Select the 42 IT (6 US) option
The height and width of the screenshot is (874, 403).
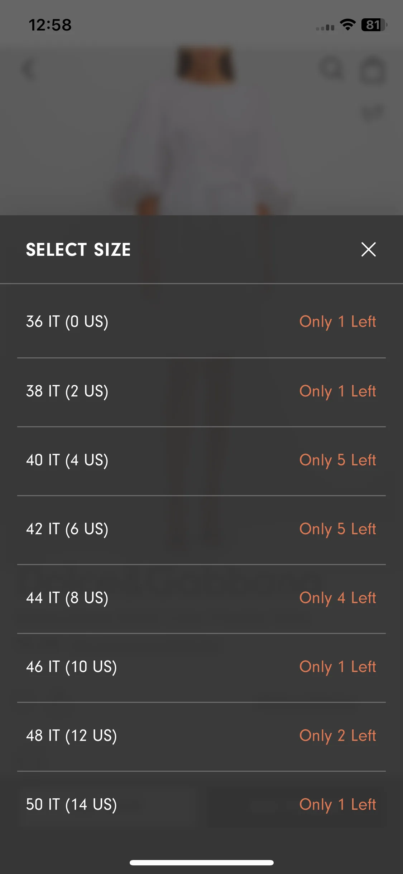[x=201, y=529]
